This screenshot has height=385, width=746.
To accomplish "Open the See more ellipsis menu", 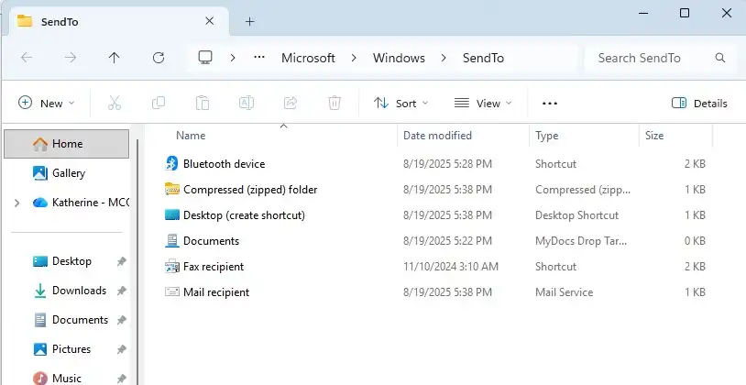I will [550, 104].
